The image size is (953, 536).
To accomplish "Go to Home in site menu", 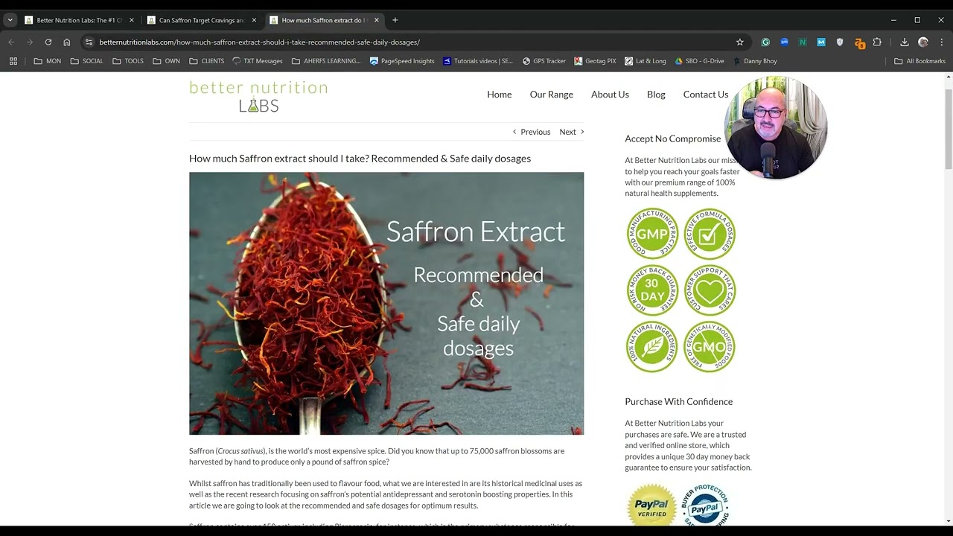I will click(x=499, y=95).
